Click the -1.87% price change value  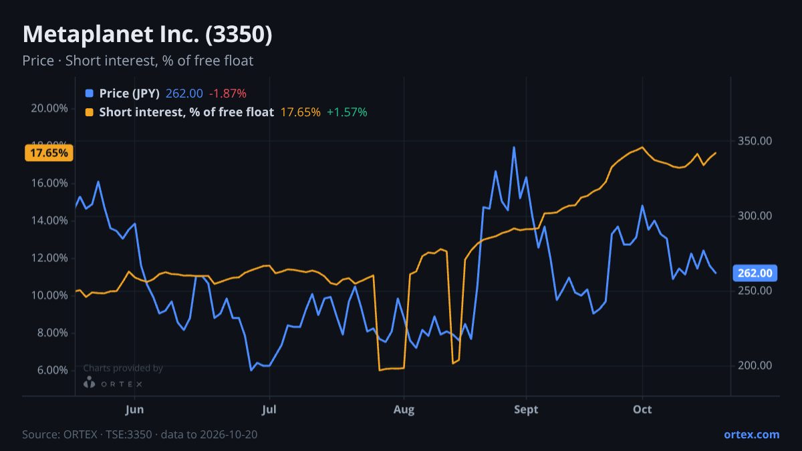(x=228, y=94)
